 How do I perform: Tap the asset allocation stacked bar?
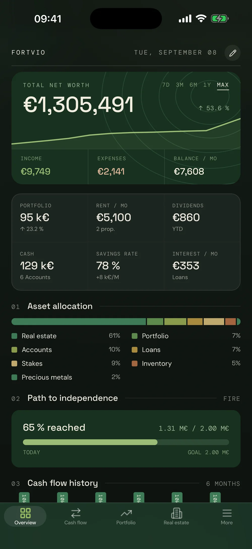126,321
